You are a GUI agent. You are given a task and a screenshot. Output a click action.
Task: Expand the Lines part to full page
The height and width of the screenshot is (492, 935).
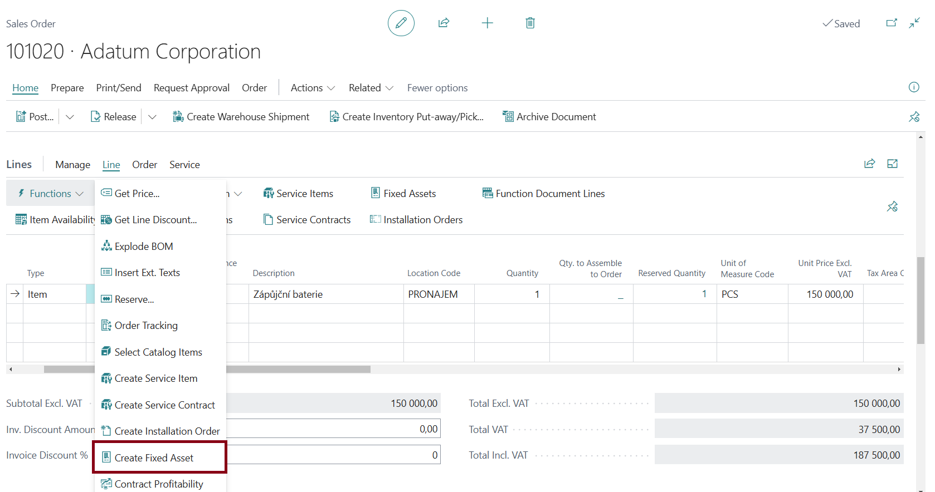coord(892,164)
